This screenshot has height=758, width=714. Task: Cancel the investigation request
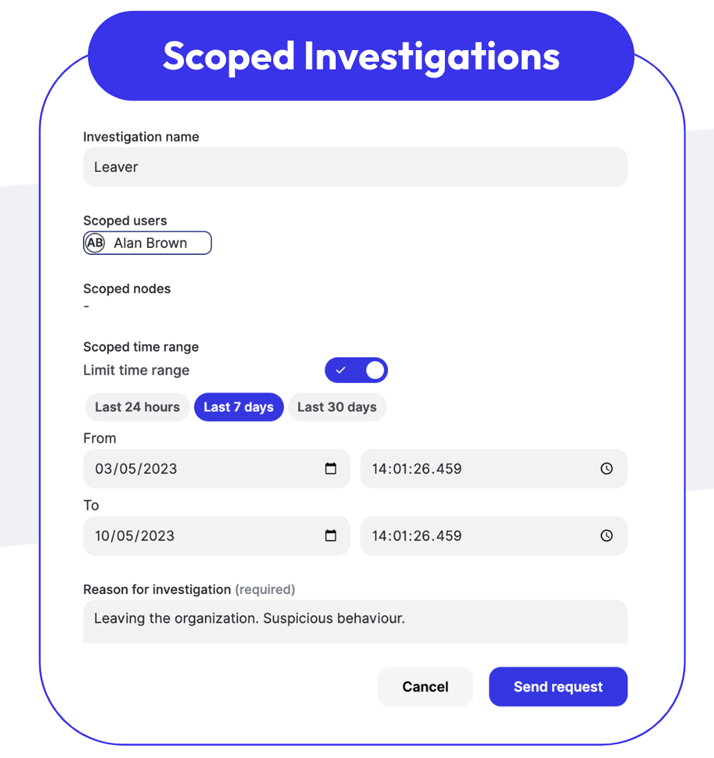pos(425,687)
